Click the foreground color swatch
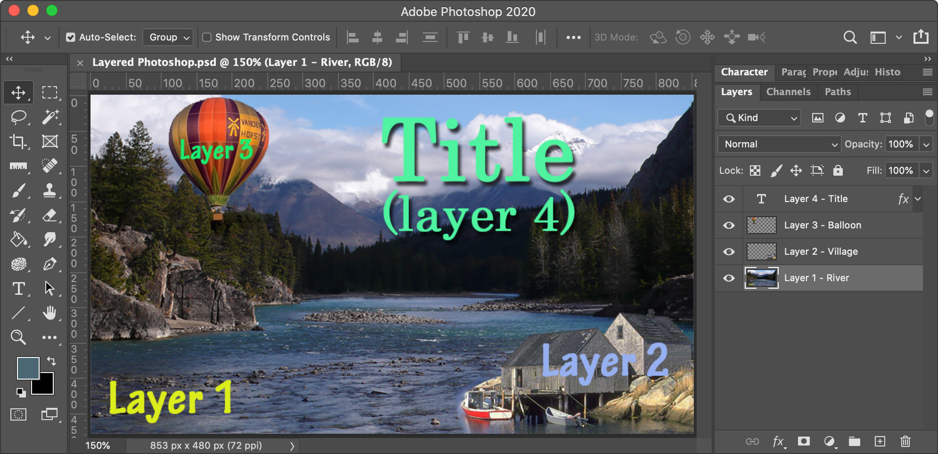The image size is (938, 454). pyautogui.click(x=27, y=368)
